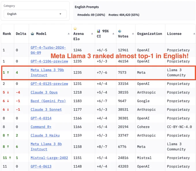Select the votes value 9647
The height and width of the screenshot is (171, 196).
click(122, 101)
